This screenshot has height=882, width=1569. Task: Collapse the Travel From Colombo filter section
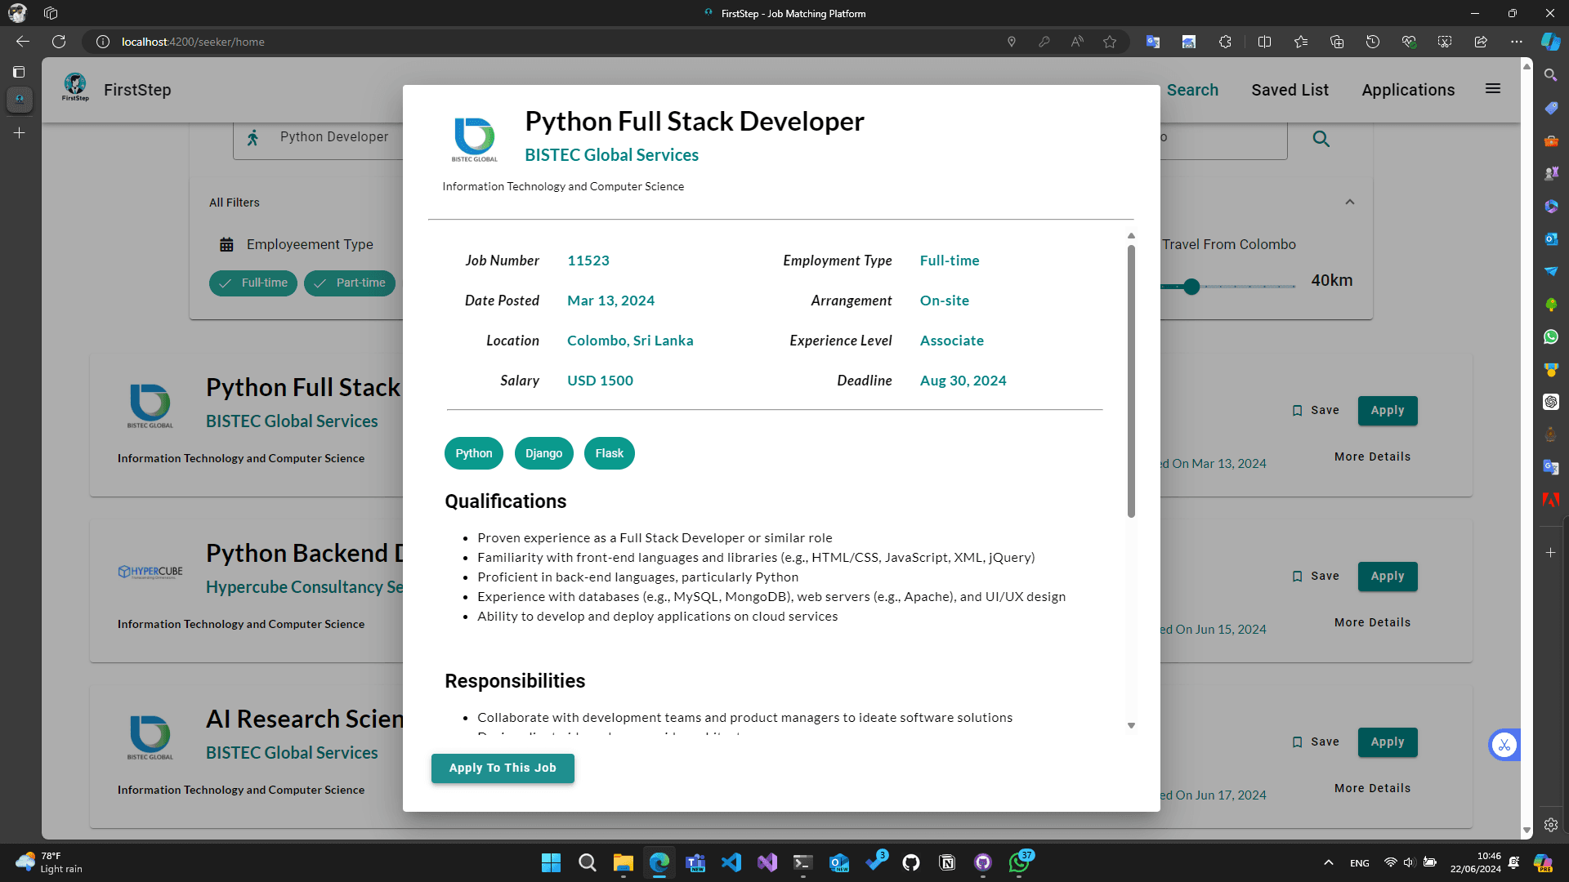click(1350, 202)
